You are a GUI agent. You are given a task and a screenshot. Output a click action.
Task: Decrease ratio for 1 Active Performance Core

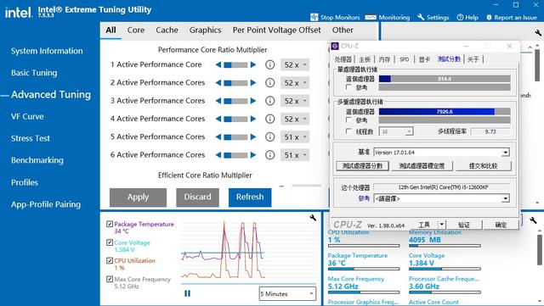coord(218,64)
